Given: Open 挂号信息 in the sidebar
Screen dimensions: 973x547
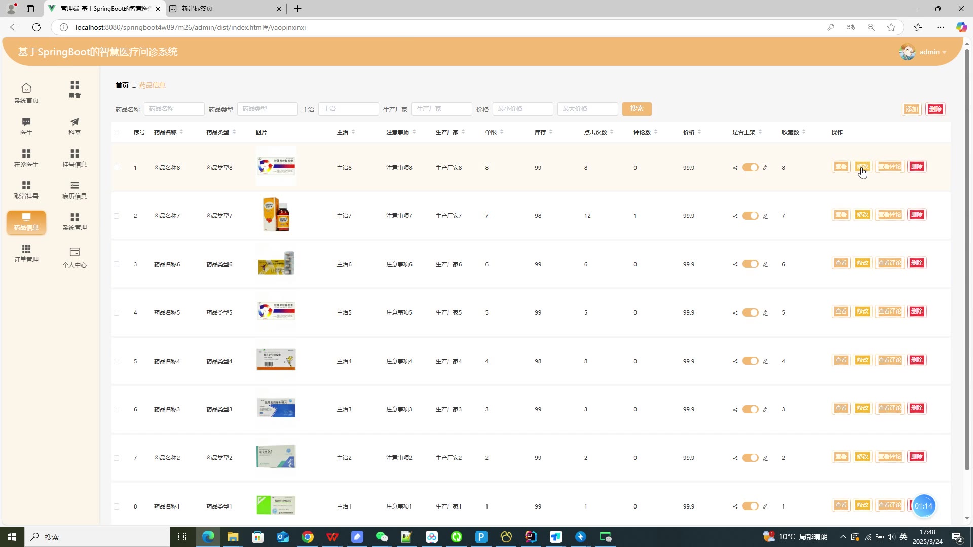Looking at the screenshot, I should click(74, 158).
